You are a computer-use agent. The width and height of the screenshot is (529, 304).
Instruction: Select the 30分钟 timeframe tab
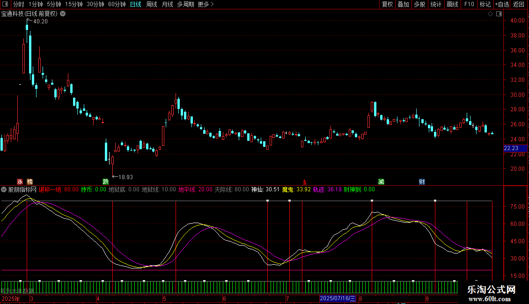point(96,4)
